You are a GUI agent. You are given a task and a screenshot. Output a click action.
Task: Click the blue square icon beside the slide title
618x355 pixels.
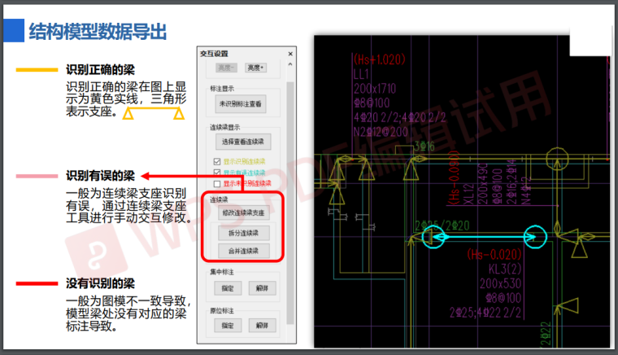coord(12,30)
